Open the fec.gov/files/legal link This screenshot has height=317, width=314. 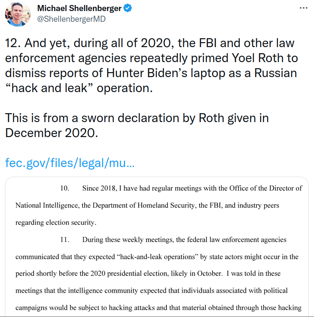(x=70, y=162)
